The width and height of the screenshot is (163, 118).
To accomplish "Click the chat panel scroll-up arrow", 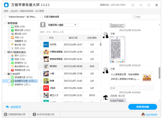I will coord(159,25).
